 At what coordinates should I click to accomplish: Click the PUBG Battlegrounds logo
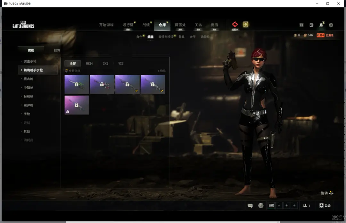click(x=23, y=25)
